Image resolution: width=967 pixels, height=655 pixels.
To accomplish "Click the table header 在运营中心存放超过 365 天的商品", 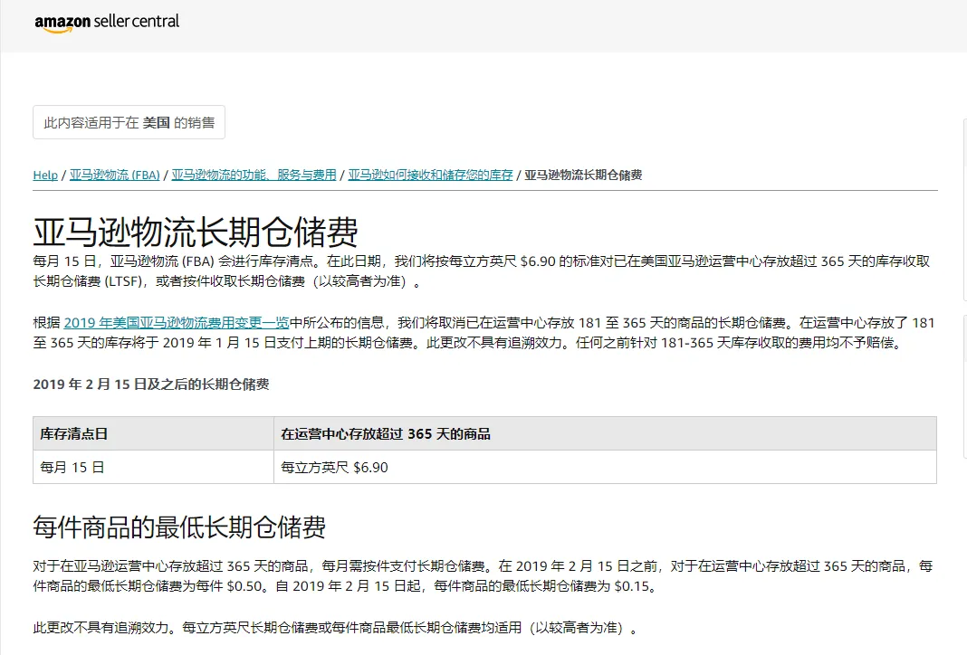I will pyautogui.click(x=605, y=433).
